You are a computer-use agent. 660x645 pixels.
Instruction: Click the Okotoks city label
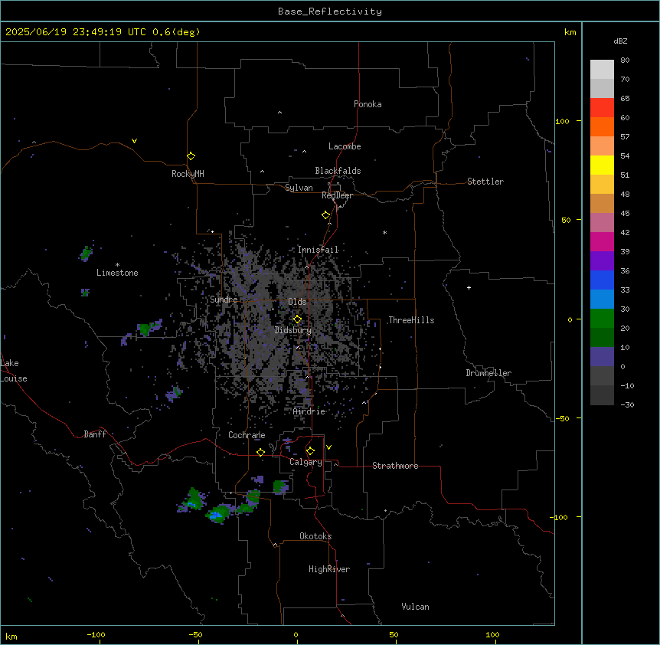click(x=315, y=536)
